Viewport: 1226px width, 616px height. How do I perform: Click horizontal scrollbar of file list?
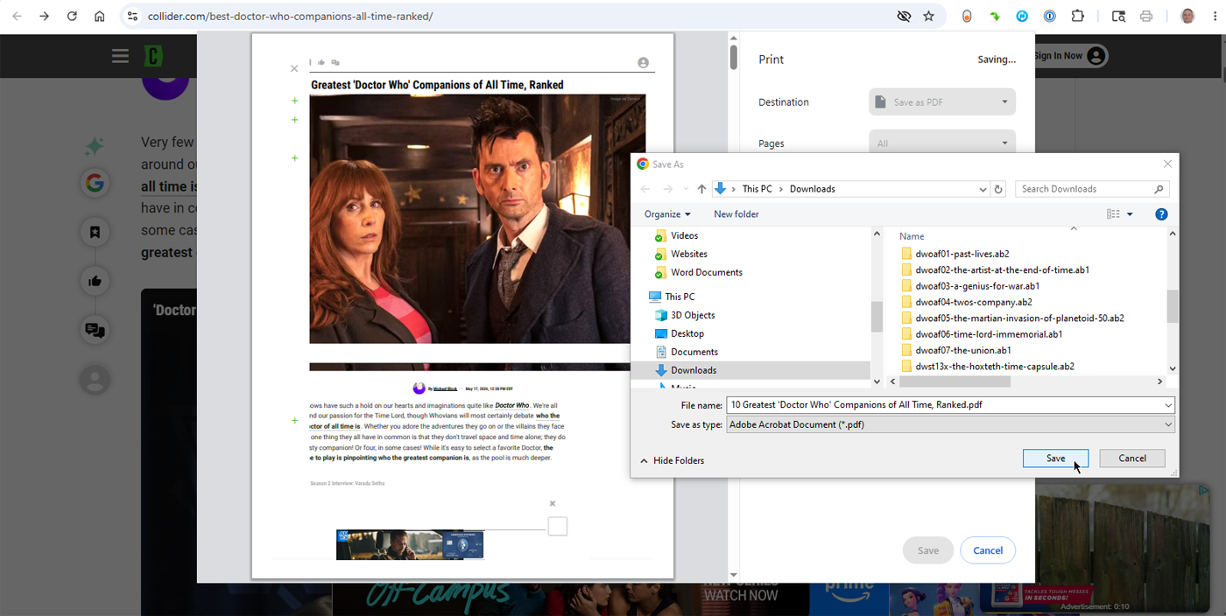click(955, 381)
